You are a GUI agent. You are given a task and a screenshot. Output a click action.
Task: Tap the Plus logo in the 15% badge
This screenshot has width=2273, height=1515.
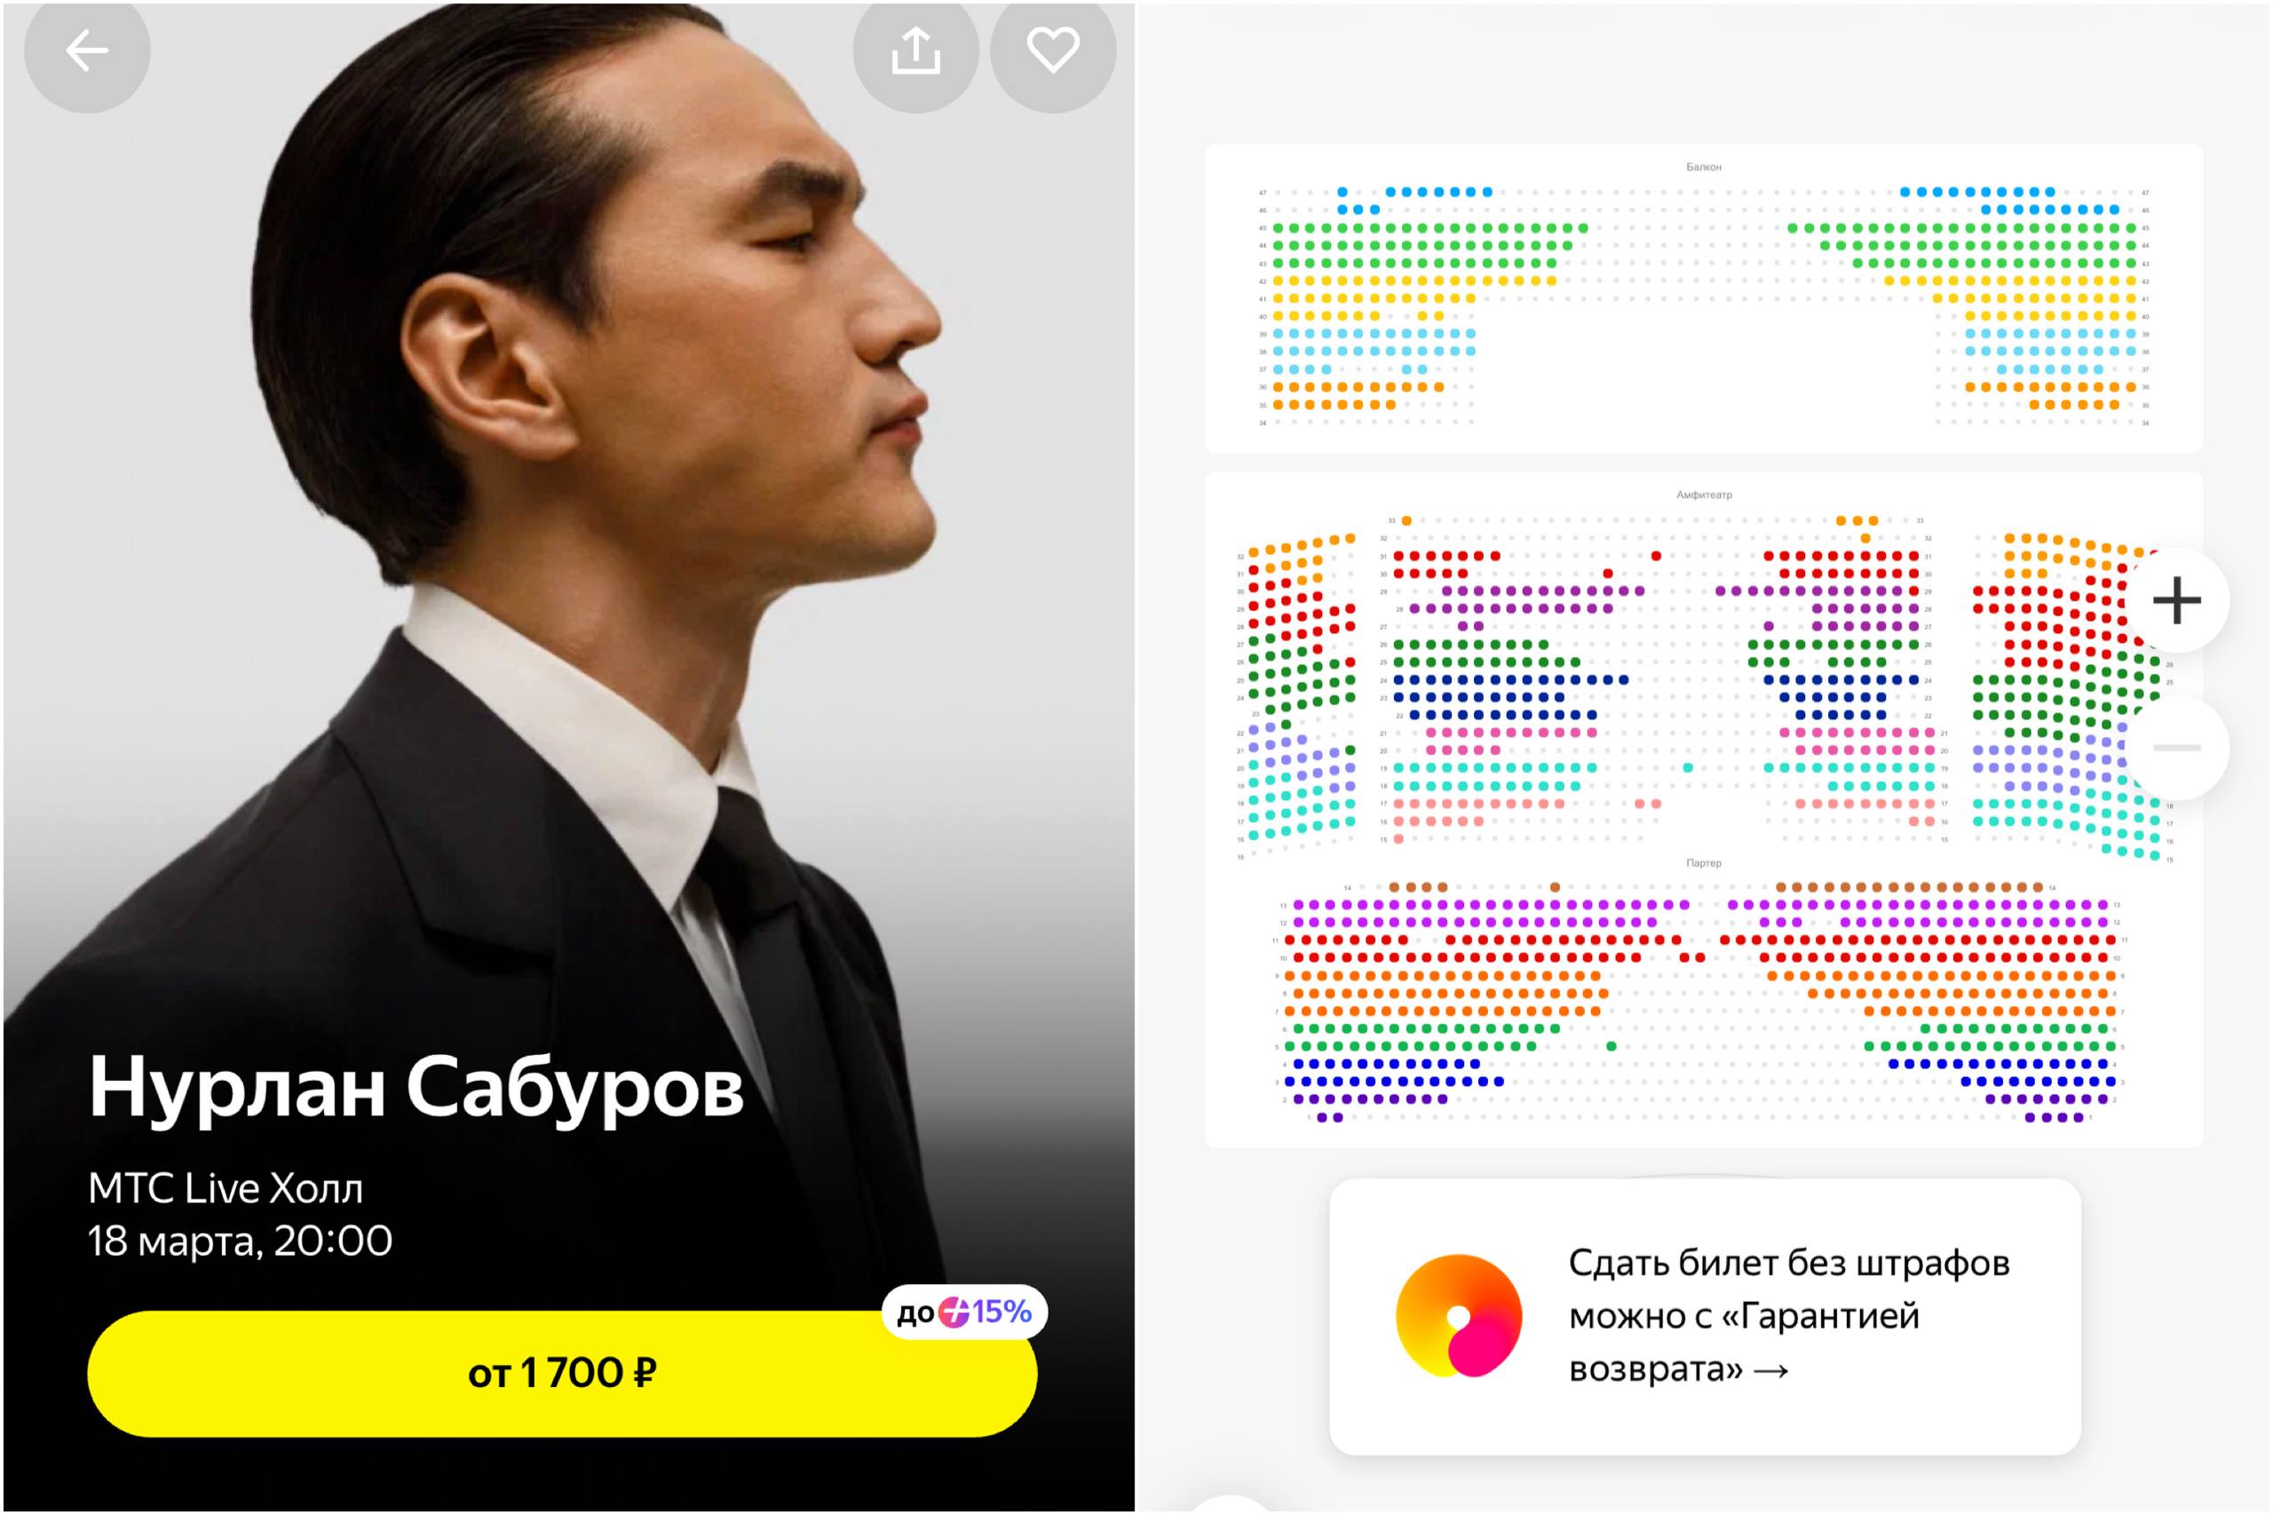pyautogui.click(x=954, y=1311)
